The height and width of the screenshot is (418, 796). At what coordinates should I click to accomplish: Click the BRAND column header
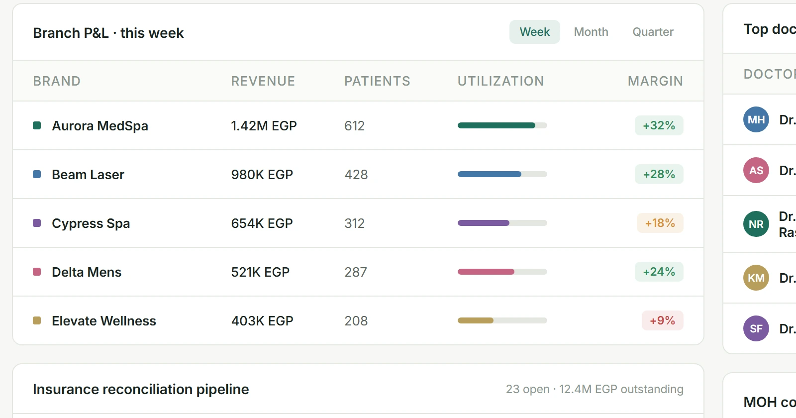57,81
